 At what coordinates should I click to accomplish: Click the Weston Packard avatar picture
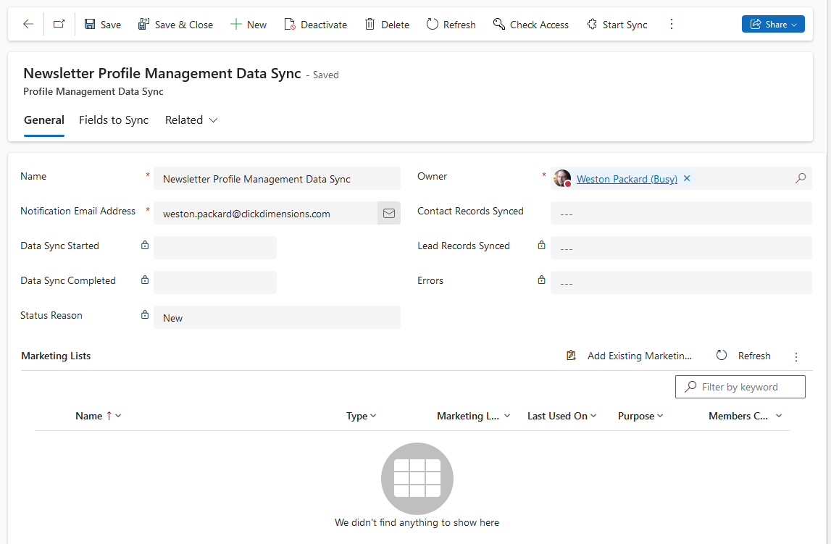coord(562,178)
